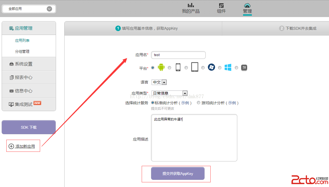The image size is (329, 187).
Task: Click the Android robot platform icon
Action: (x=161, y=67)
